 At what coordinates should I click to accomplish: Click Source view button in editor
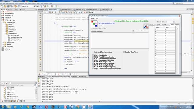coord(40,12)
